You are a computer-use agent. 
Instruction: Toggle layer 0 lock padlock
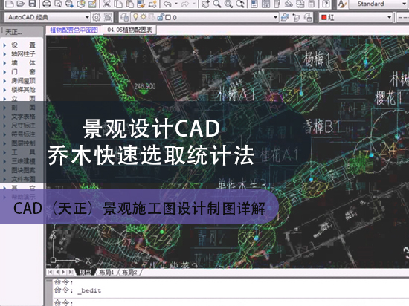tap(160, 17)
